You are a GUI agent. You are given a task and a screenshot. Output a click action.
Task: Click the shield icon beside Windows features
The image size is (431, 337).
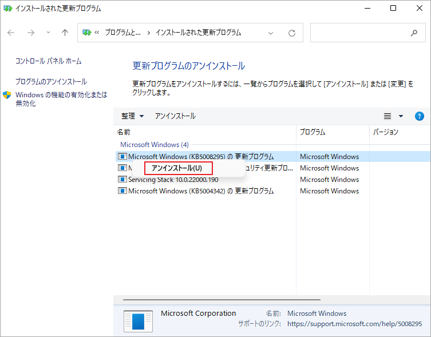(x=7, y=95)
